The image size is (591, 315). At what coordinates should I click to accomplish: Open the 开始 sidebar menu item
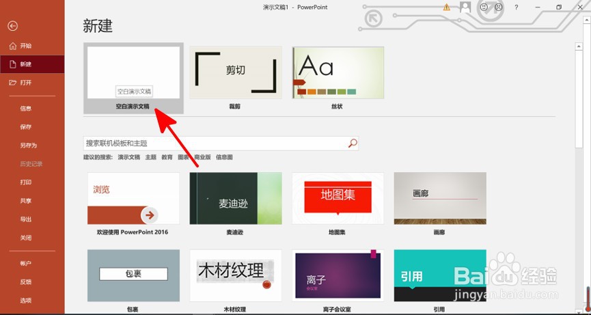(32, 46)
